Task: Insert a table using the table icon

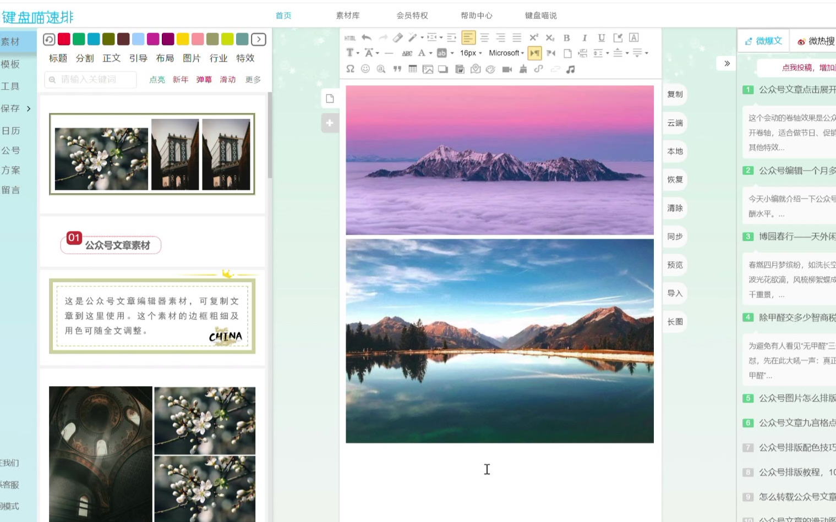Action: pos(412,69)
